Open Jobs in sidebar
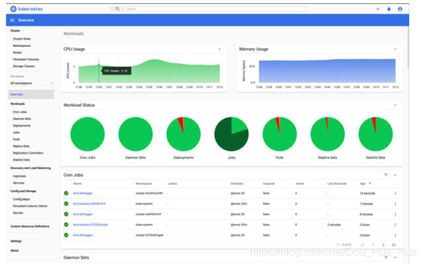 click(x=17, y=133)
